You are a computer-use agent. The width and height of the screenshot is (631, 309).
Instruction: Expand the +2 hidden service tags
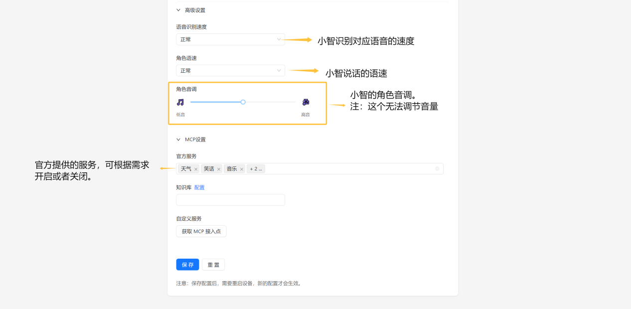(256, 168)
